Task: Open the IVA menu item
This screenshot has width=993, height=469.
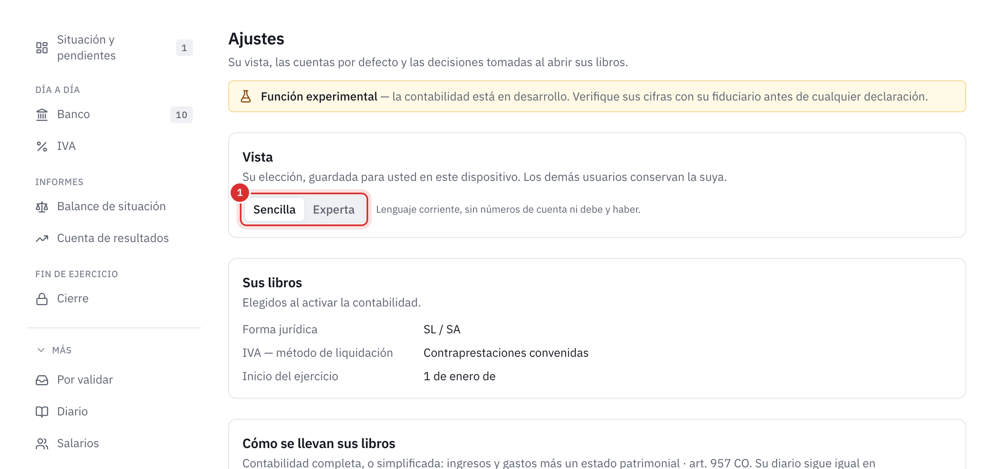Action: point(114,146)
